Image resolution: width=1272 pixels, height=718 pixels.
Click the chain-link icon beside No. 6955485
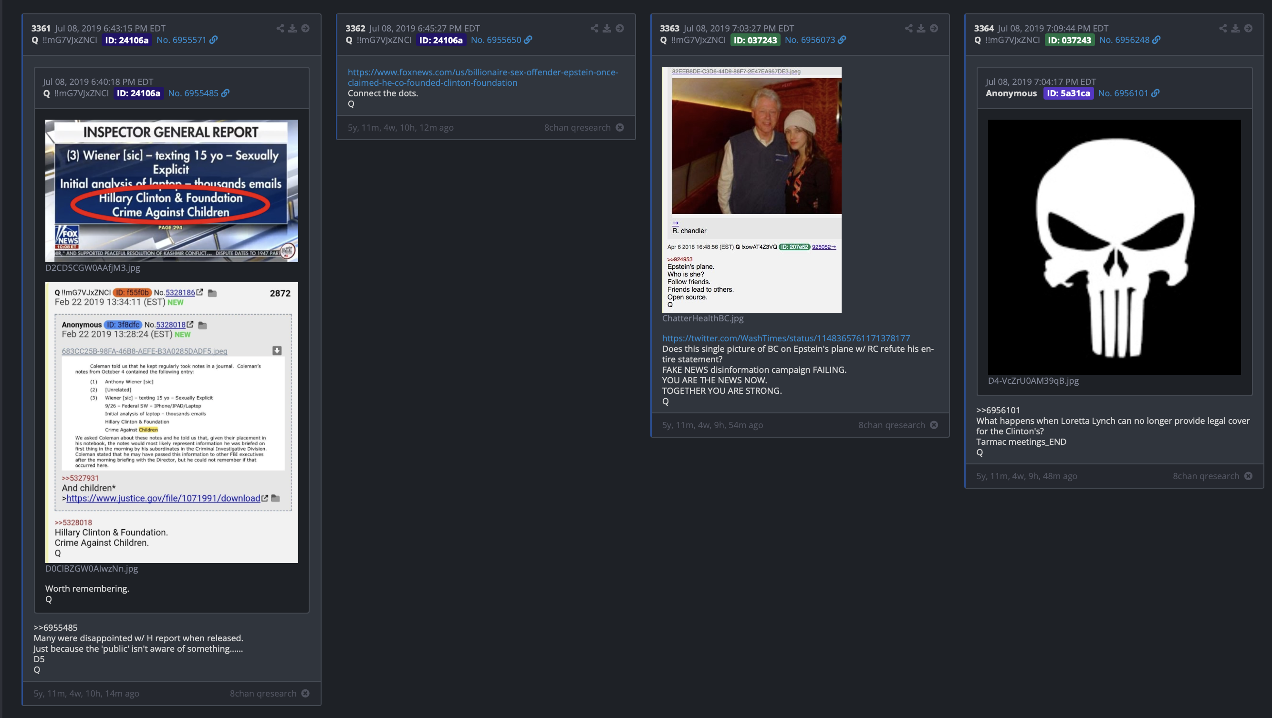(226, 93)
